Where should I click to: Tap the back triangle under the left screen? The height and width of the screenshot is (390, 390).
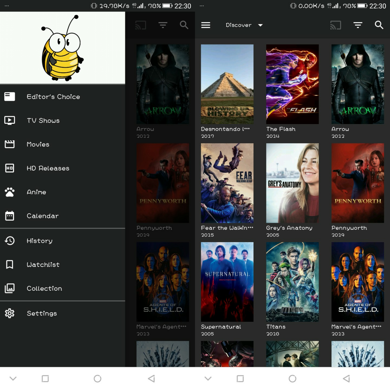[152, 378]
